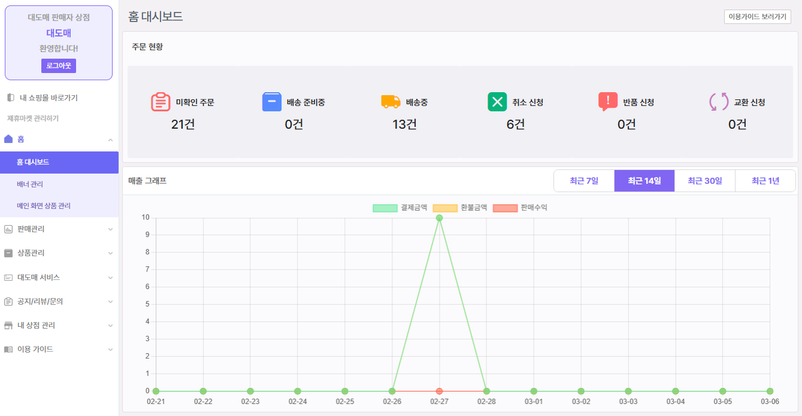Click the purple 교환 신청 arrows icon
802x416 pixels.
[x=719, y=102]
